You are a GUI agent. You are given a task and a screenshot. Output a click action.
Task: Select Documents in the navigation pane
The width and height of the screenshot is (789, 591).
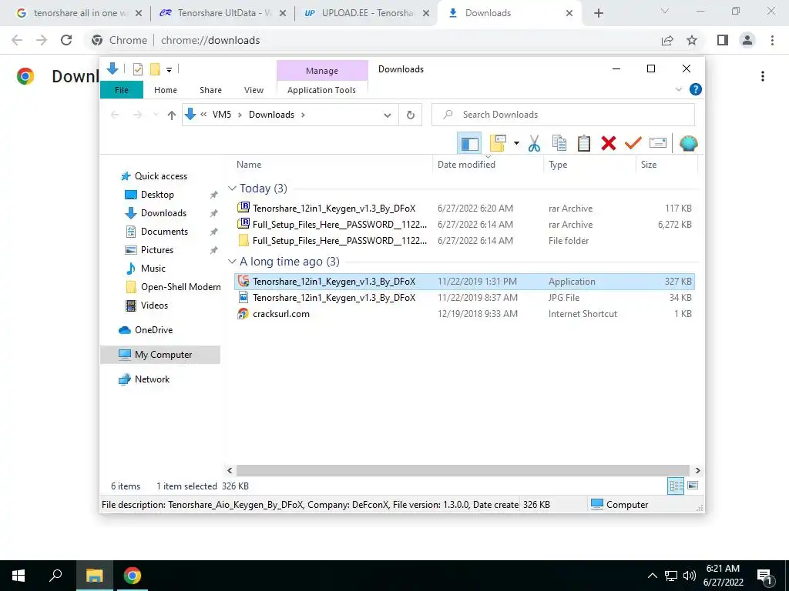point(165,232)
